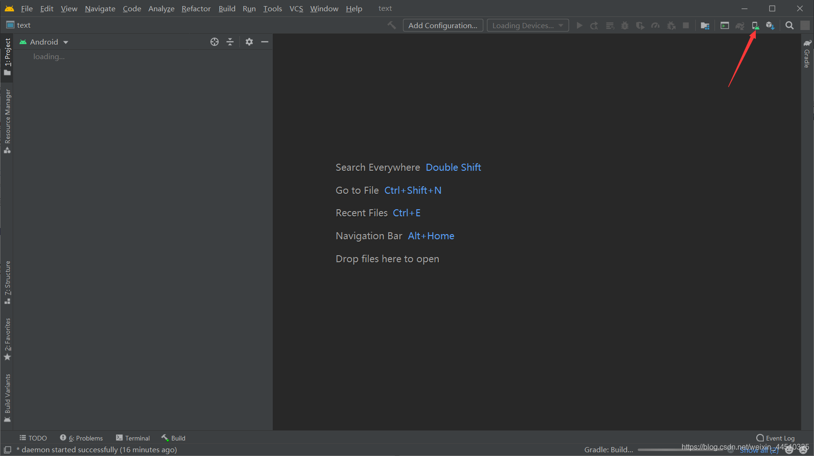The image size is (814, 456).
Task: Click the Attach Debugger to Android Process icon
Action: click(x=671, y=25)
